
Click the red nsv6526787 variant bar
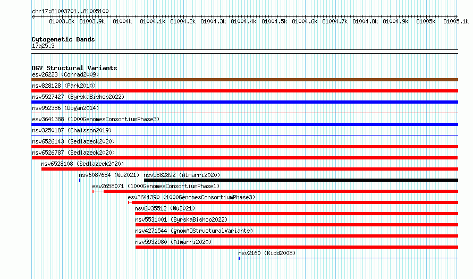click(244, 158)
